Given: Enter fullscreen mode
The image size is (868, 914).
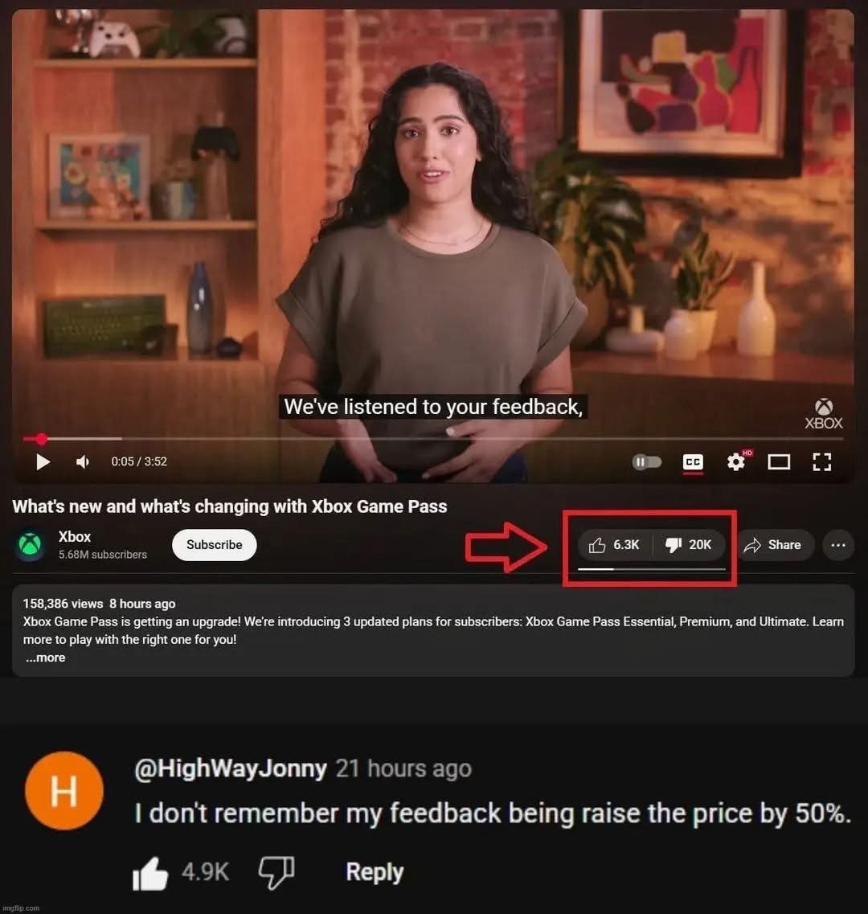Looking at the screenshot, I should [x=822, y=462].
